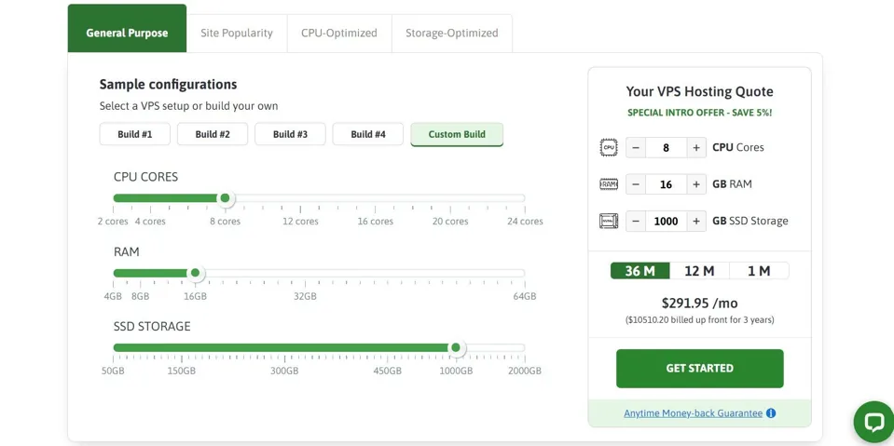Decrease CPU cores with minus button

coord(636,147)
